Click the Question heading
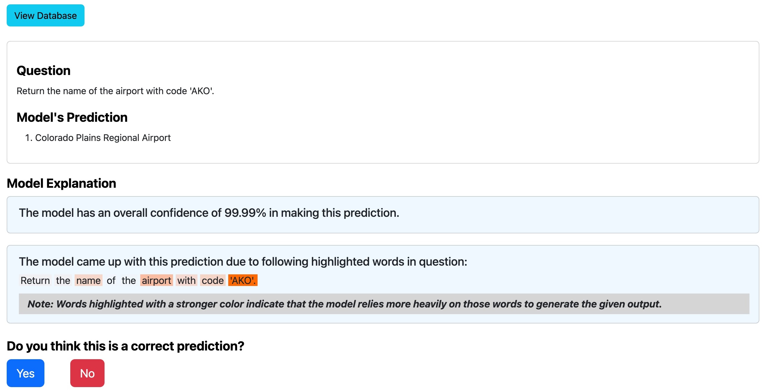Image resolution: width=764 pixels, height=390 pixels. tap(43, 71)
